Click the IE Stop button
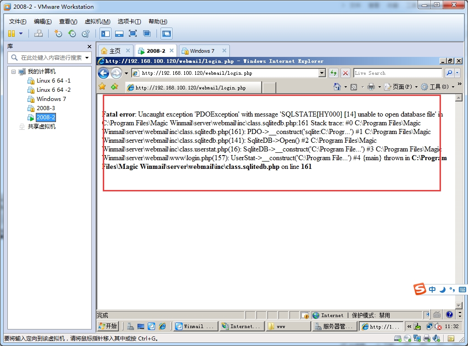 point(345,73)
